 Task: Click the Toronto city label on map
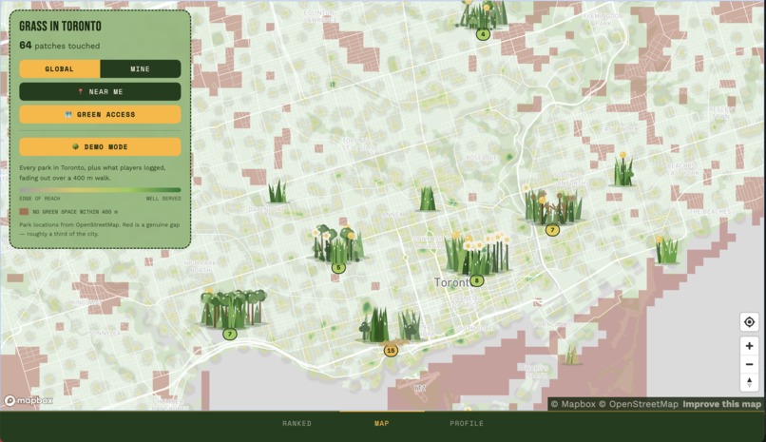click(x=451, y=282)
